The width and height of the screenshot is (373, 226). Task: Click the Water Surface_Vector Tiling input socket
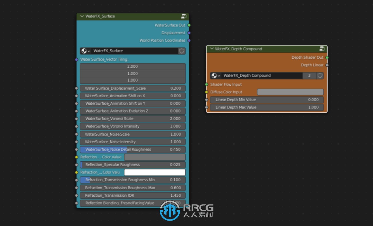(77, 59)
